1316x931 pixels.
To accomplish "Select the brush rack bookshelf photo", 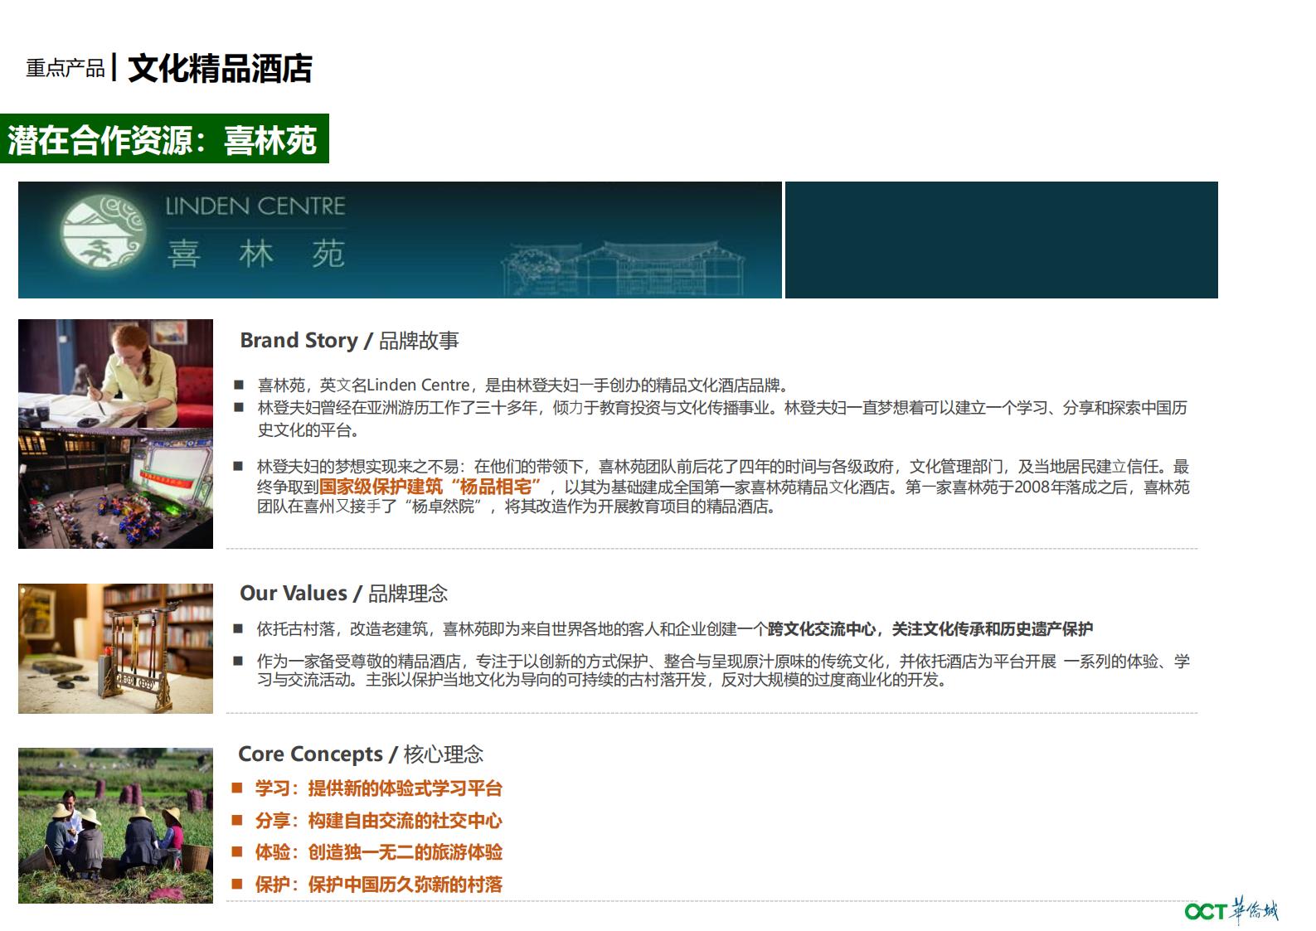I will (x=115, y=648).
